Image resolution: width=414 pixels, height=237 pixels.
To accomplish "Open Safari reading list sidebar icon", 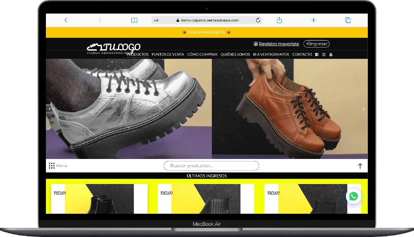I will (x=134, y=20).
